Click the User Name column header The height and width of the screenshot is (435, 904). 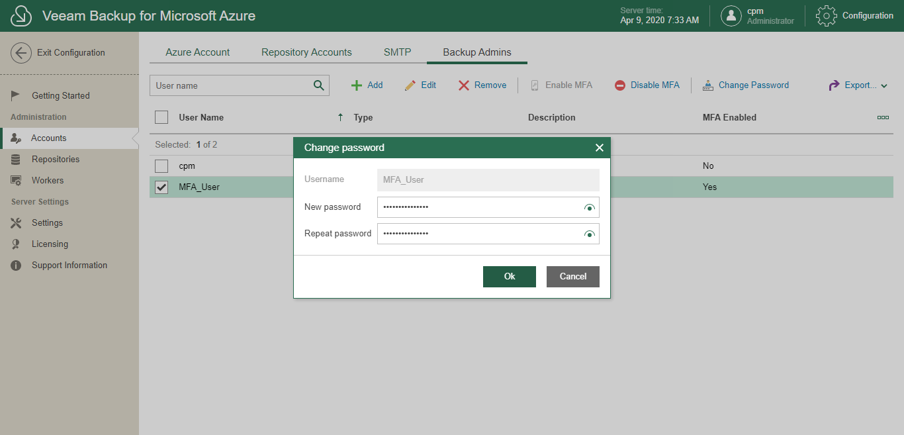[x=201, y=117]
